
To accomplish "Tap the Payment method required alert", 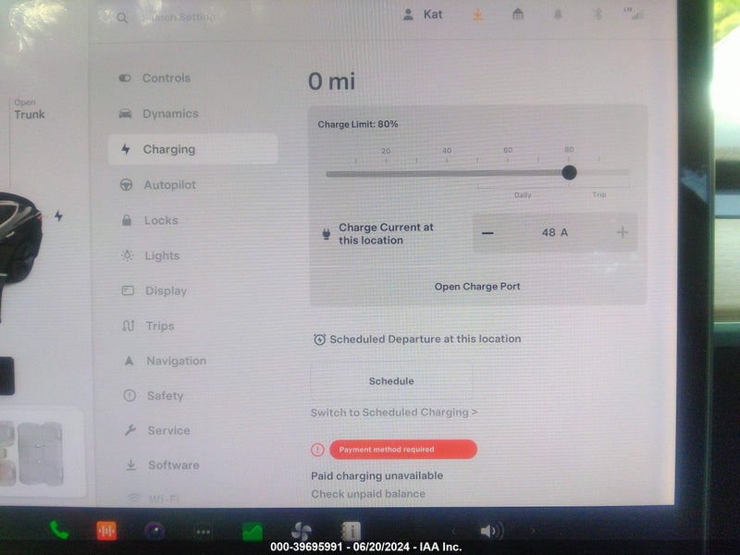I will (403, 450).
